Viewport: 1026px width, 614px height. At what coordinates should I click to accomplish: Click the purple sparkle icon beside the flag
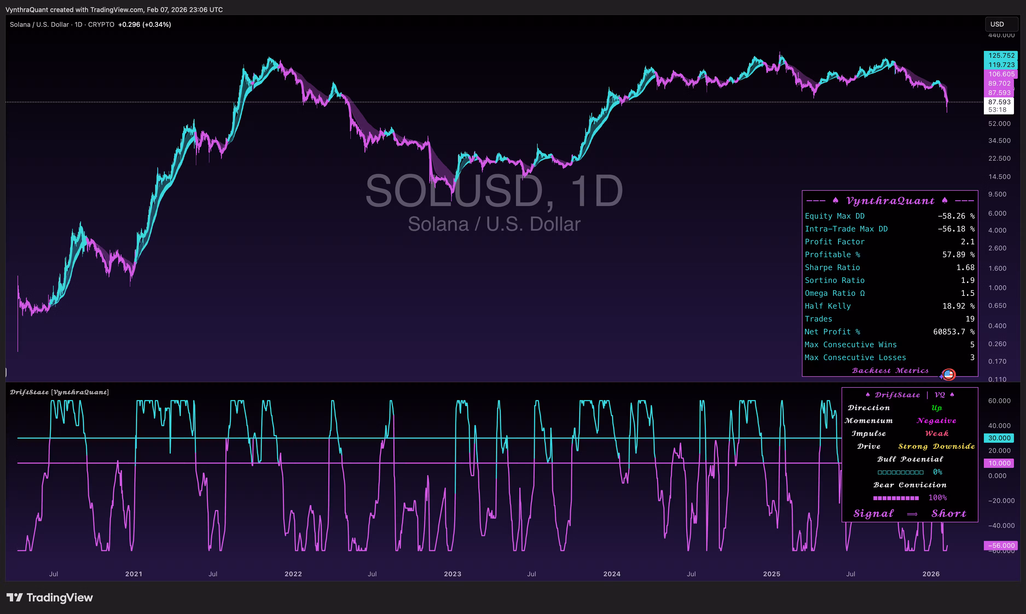click(x=941, y=377)
